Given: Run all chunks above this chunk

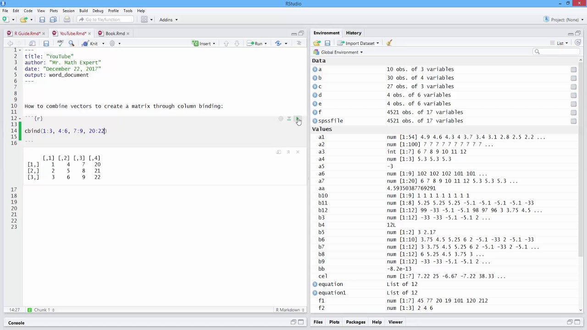Looking at the screenshot, I should click(x=289, y=119).
